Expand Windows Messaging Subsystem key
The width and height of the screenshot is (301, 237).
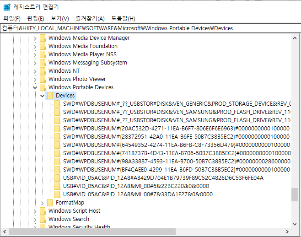(x=35, y=63)
